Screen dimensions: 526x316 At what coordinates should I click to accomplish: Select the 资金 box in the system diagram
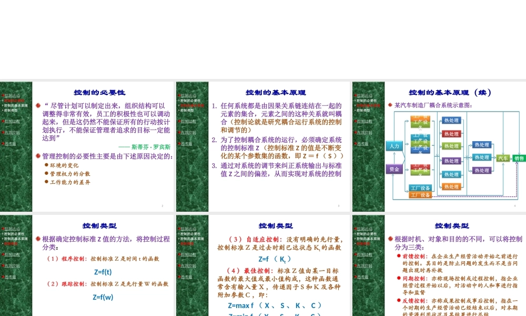(395, 169)
